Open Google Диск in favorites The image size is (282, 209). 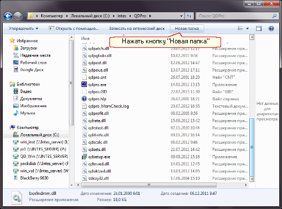(32, 70)
